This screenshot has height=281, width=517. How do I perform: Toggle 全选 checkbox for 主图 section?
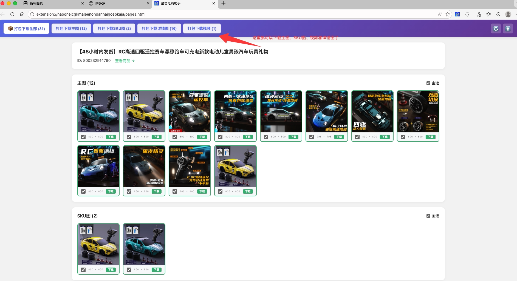pos(428,83)
